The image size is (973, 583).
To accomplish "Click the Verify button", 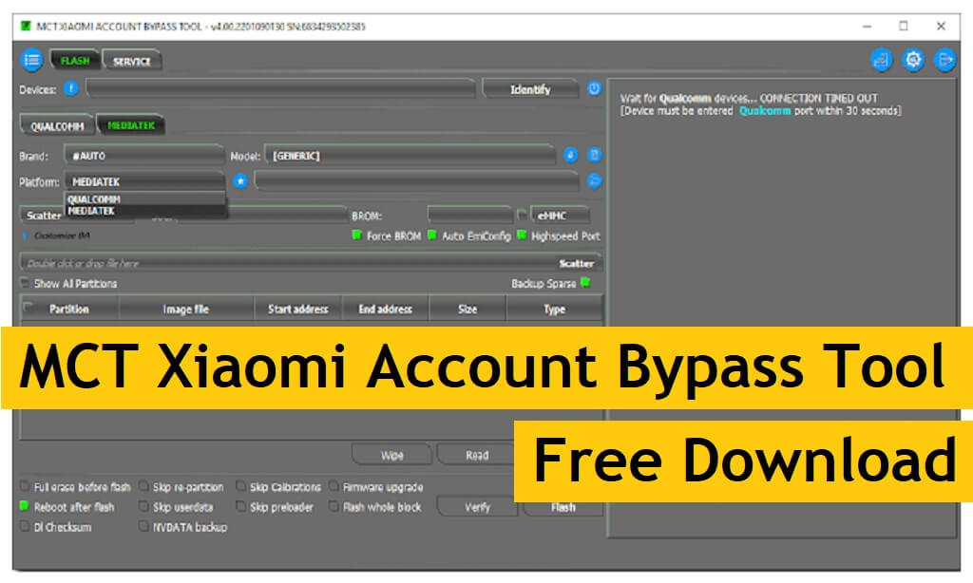I will [479, 507].
